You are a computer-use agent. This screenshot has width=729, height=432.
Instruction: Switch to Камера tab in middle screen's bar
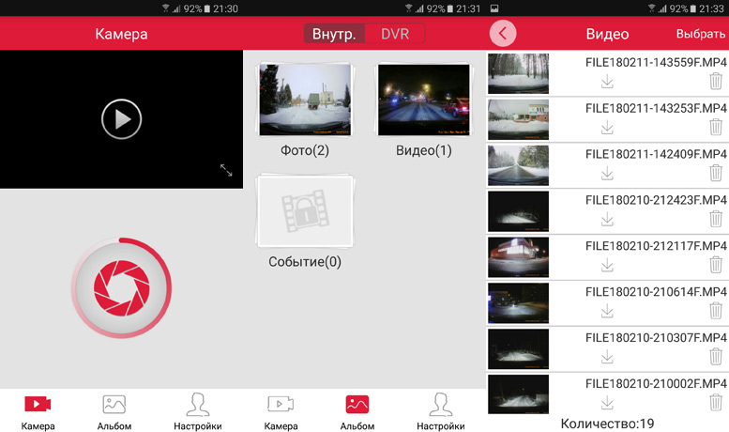point(281,412)
